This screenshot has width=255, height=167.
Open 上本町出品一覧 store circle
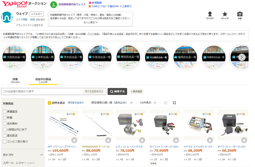click(43, 57)
